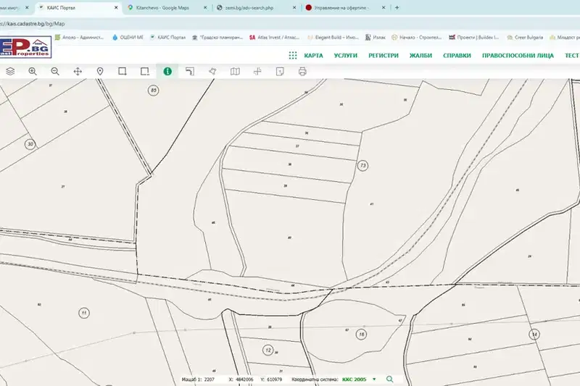The width and height of the screenshot is (580, 386).
Task: Pick the solid rectangle selection tool
Action: coord(123,71)
